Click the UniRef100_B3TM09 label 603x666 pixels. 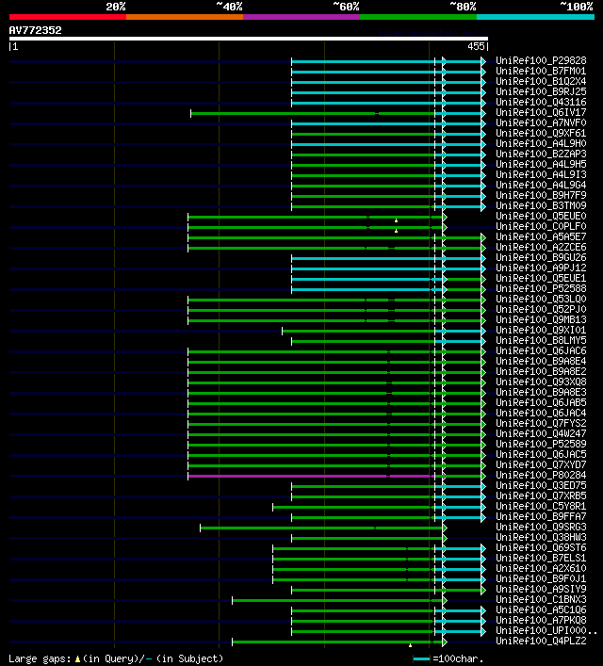541,205
